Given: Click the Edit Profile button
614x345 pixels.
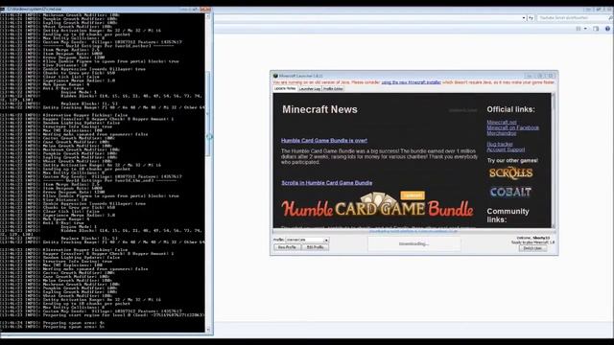Looking at the screenshot, I should click(x=316, y=247).
